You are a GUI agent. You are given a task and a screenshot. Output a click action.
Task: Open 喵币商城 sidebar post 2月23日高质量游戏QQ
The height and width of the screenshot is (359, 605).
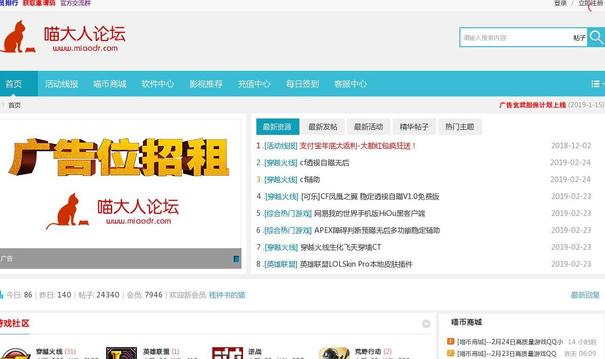coord(507,353)
